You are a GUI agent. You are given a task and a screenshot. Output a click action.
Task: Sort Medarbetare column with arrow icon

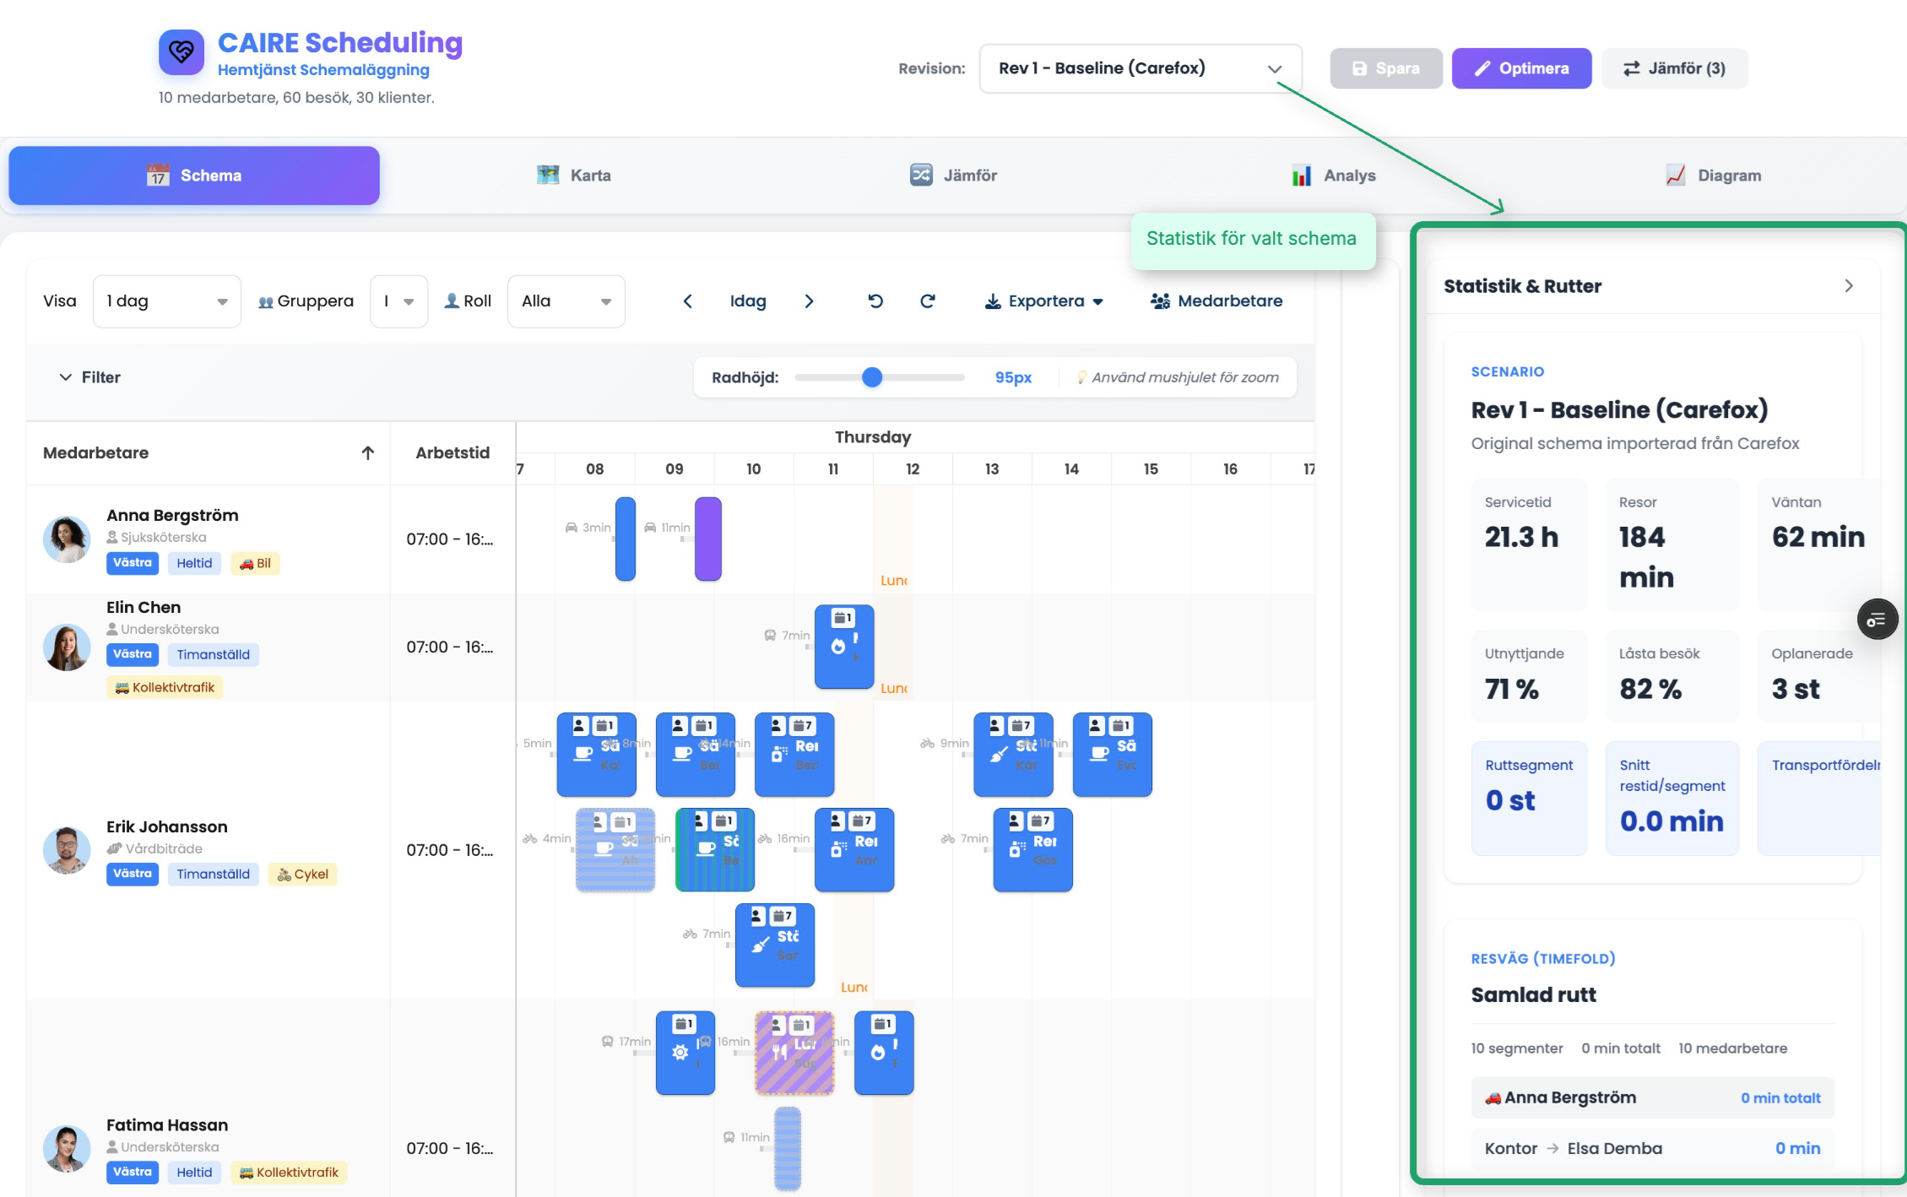[x=368, y=453]
